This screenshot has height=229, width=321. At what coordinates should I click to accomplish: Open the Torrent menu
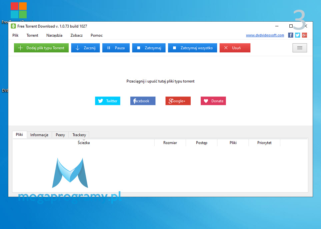pos(32,35)
